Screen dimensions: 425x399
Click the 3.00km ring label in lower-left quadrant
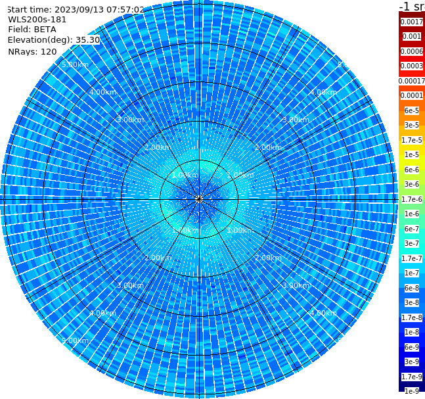tap(130, 285)
